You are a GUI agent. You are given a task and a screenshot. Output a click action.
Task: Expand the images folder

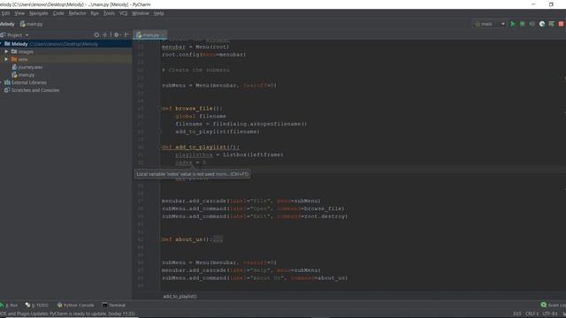(6, 51)
